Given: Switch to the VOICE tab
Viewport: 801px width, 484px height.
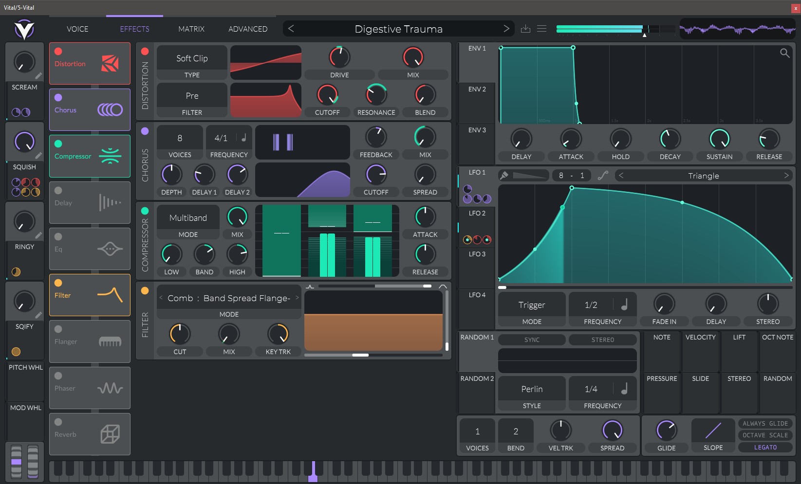Looking at the screenshot, I should 77,29.
